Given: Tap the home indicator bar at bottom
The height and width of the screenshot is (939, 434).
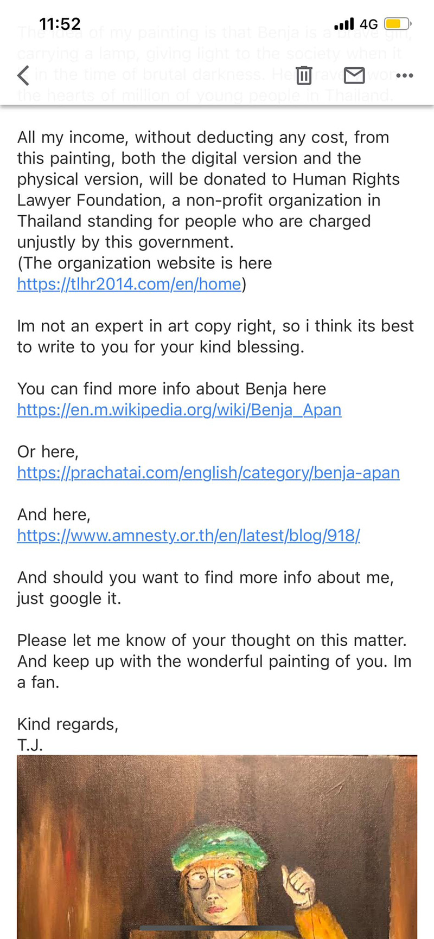Looking at the screenshot, I should [x=217, y=928].
